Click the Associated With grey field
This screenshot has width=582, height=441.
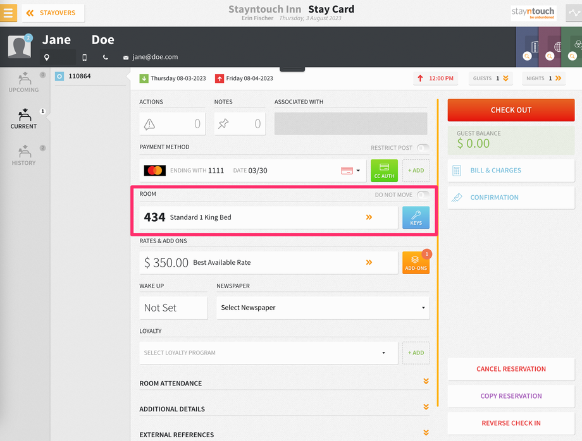pyautogui.click(x=350, y=124)
